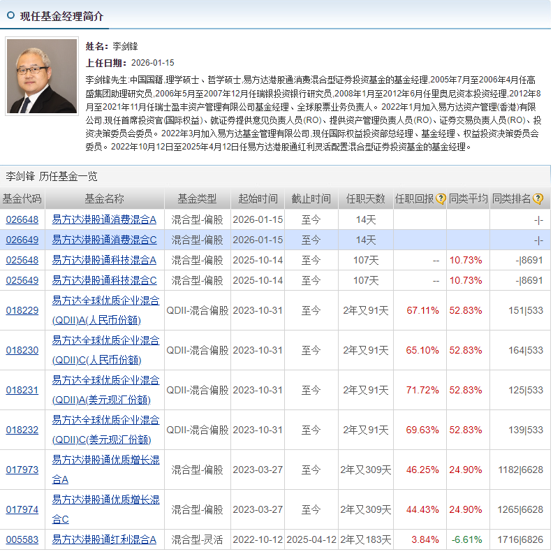The width and height of the screenshot is (553, 559).
Task: Open fund code link 018229
Action: (22, 310)
